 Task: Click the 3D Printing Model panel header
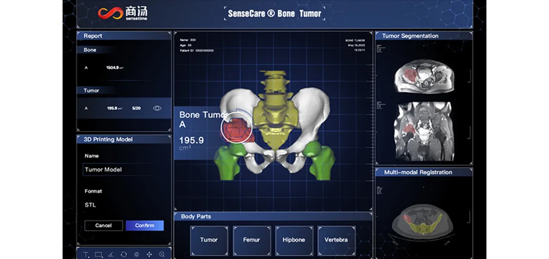click(124, 139)
